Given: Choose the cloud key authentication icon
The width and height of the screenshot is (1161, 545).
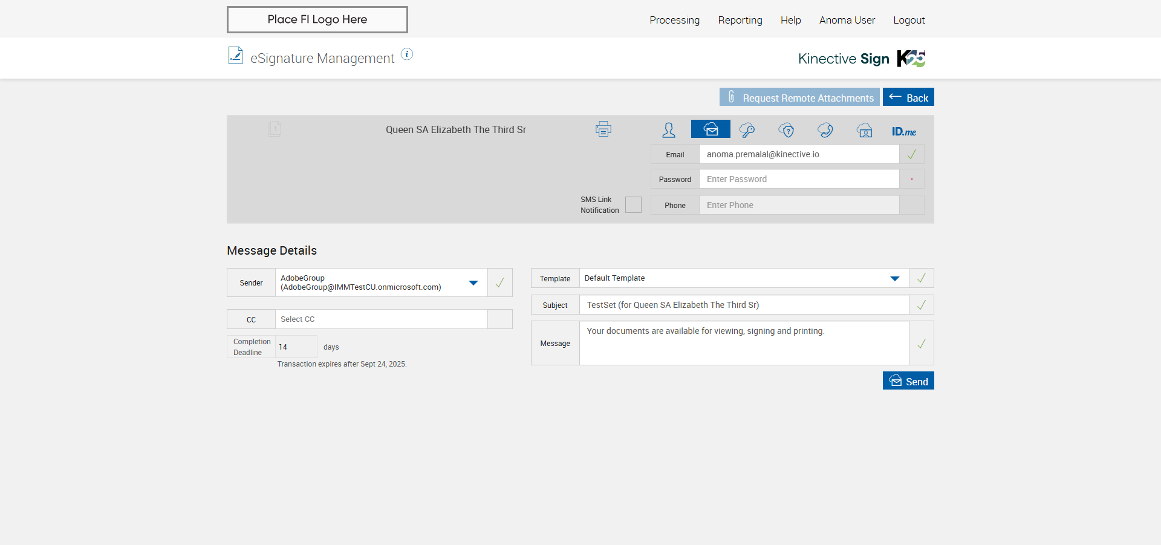Looking at the screenshot, I should point(747,130).
